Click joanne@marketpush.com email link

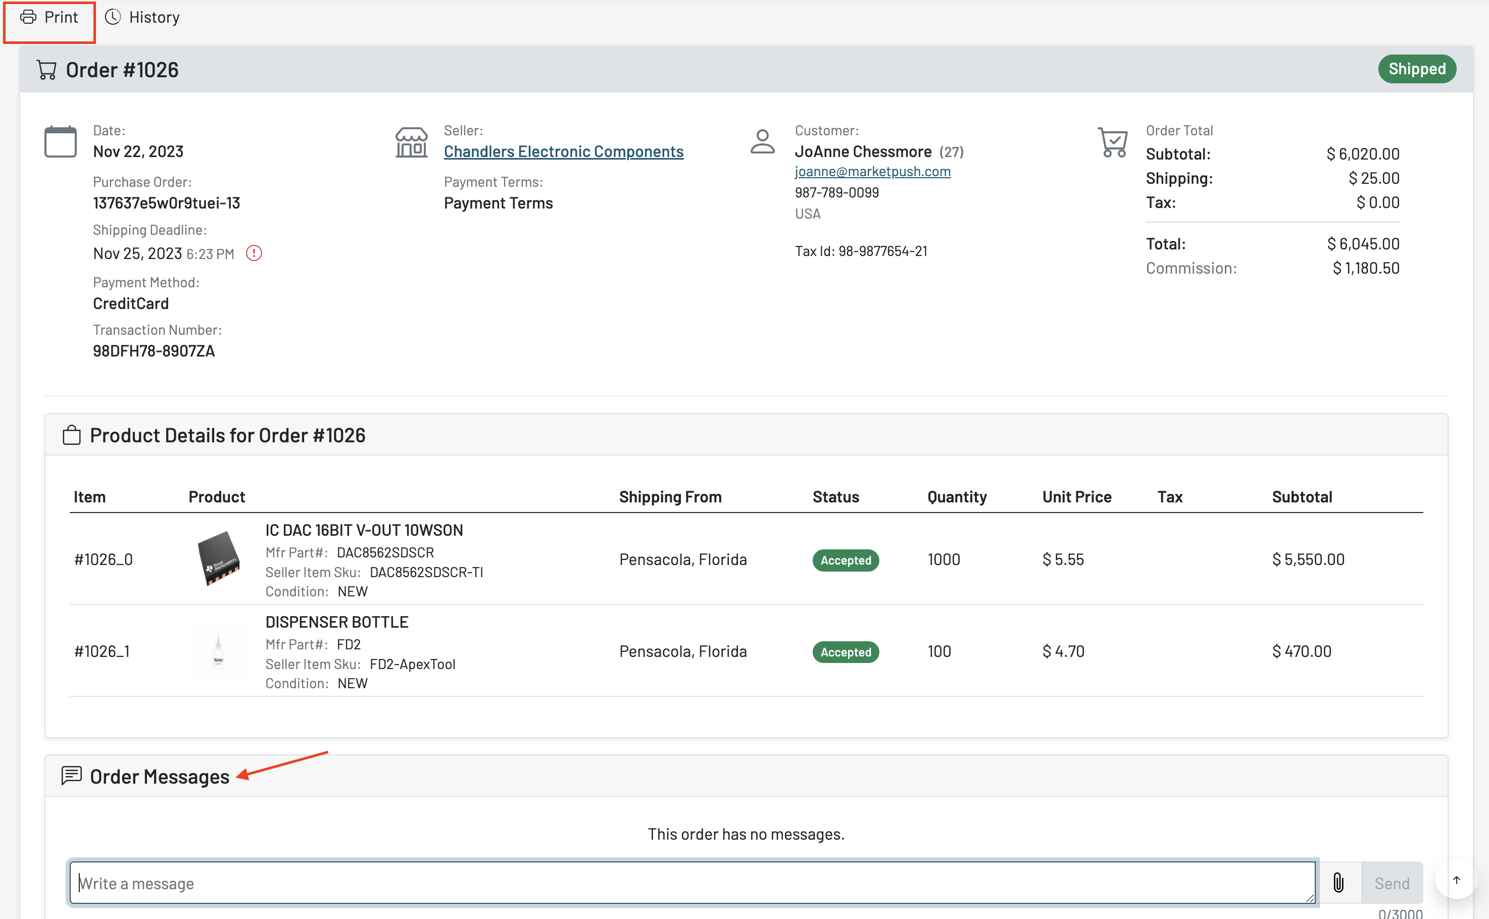(x=872, y=172)
